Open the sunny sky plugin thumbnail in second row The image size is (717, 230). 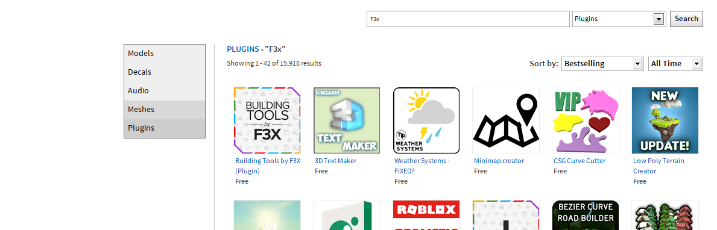(x=267, y=215)
